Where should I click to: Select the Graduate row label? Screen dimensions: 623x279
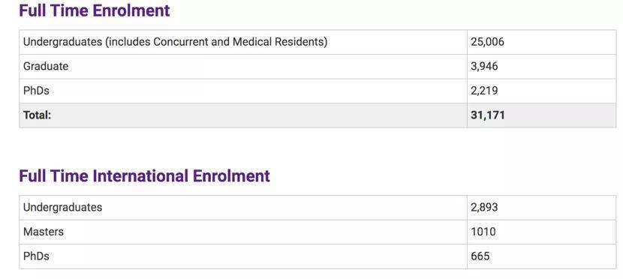tap(46, 66)
